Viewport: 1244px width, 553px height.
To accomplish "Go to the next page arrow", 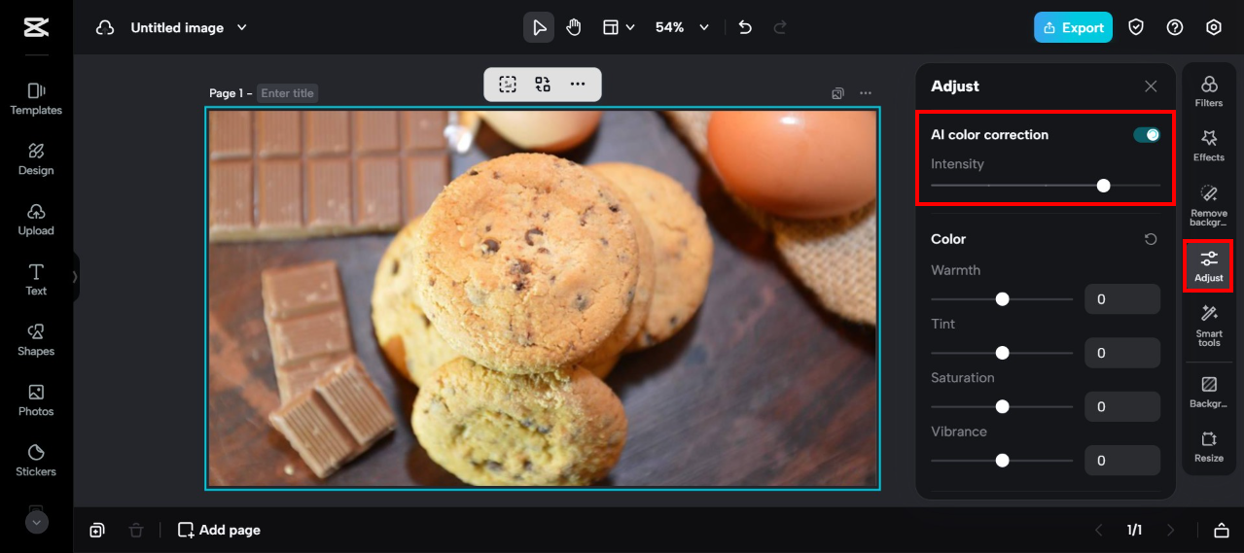I will [1171, 530].
